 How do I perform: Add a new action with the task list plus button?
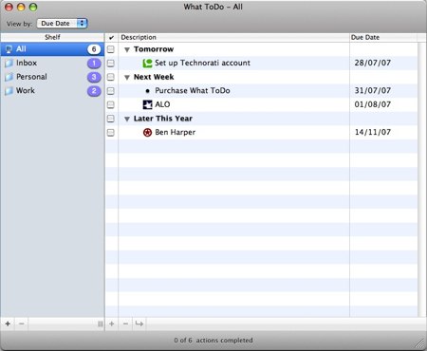pyautogui.click(x=112, y=323)
